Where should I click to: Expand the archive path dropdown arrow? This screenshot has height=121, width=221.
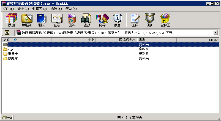215,33
